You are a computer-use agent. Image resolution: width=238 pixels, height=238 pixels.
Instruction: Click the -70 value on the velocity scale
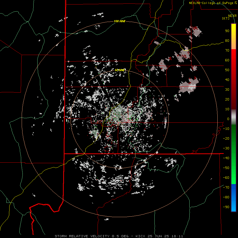click(x=226, y=187)
